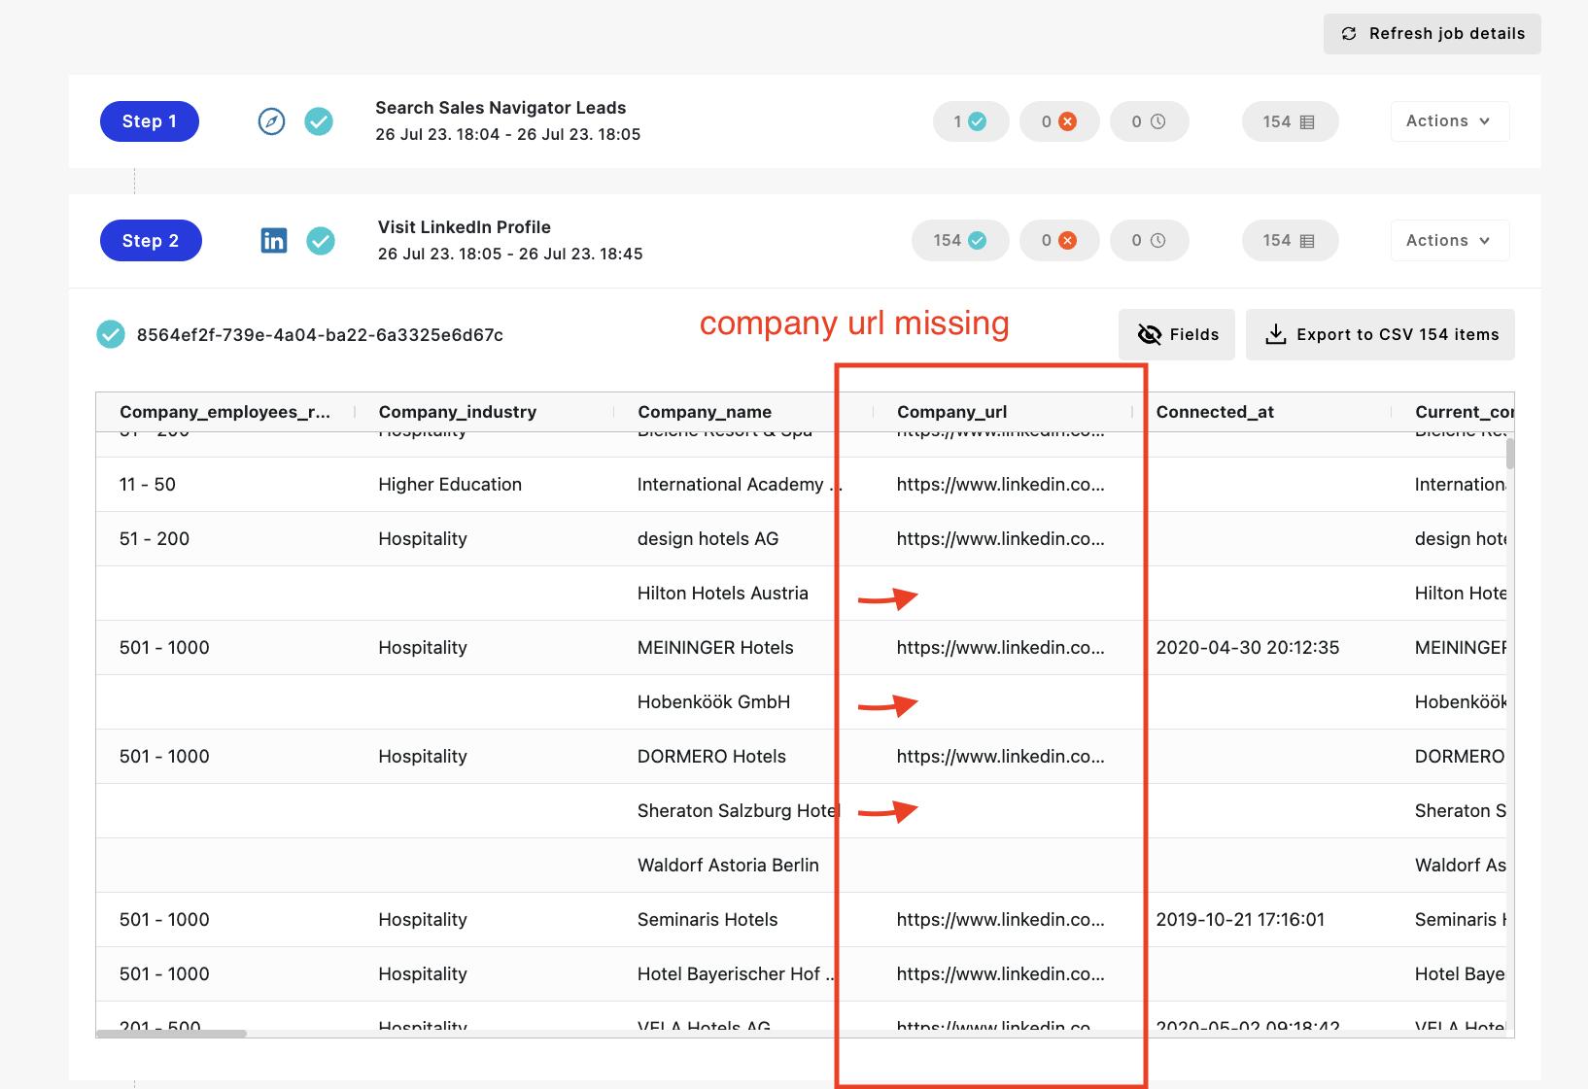The image size is (1588, 1089).
Task: Click the Step 2 failed count badge with red X
Action: (x=1059, y=241)
